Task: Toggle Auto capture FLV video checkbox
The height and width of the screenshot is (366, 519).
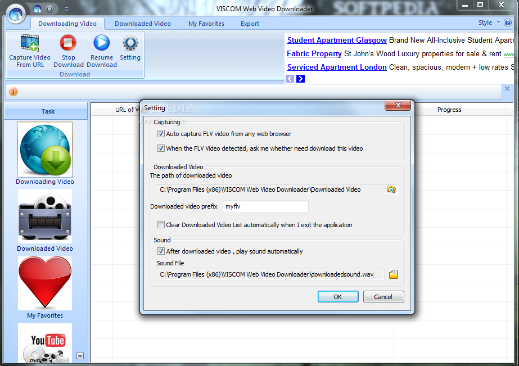Action: click(x=161, y=134)
